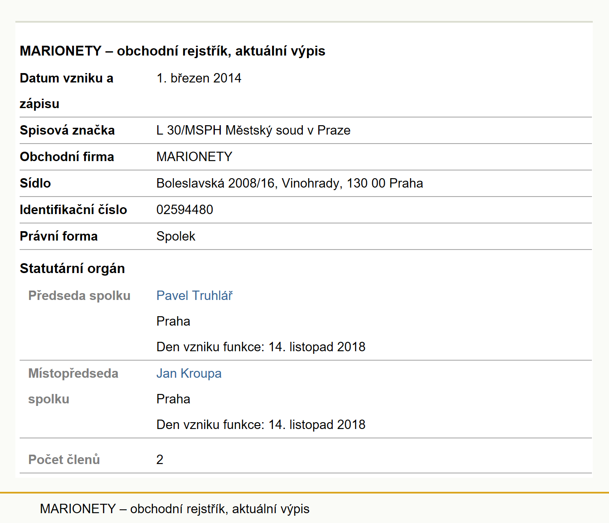
Task: Select the 'Den vzniku funkce' line under Jan Kroupa
Action: pyautogui.click(x=261, y=424)
